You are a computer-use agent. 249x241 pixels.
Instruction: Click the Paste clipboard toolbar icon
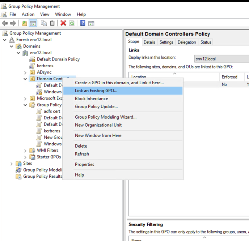coord(52,23)
